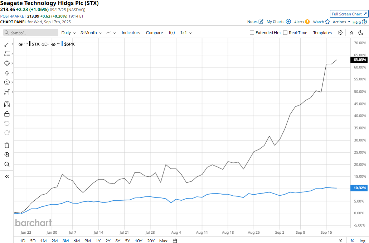Click the STX black color swatch

point(30,44)
